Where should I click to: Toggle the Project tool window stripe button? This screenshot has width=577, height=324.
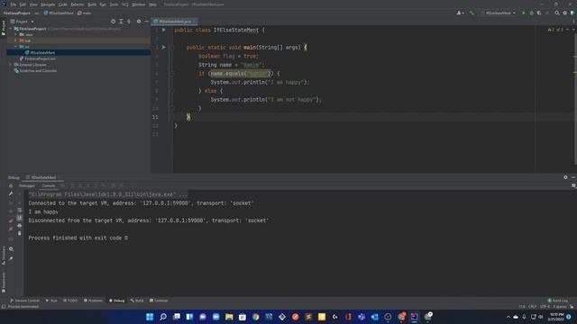coord(4,28)
